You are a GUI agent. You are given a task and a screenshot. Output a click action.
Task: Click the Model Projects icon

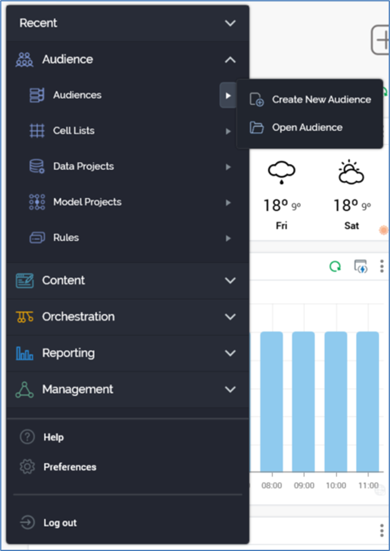tap(37, 202)
